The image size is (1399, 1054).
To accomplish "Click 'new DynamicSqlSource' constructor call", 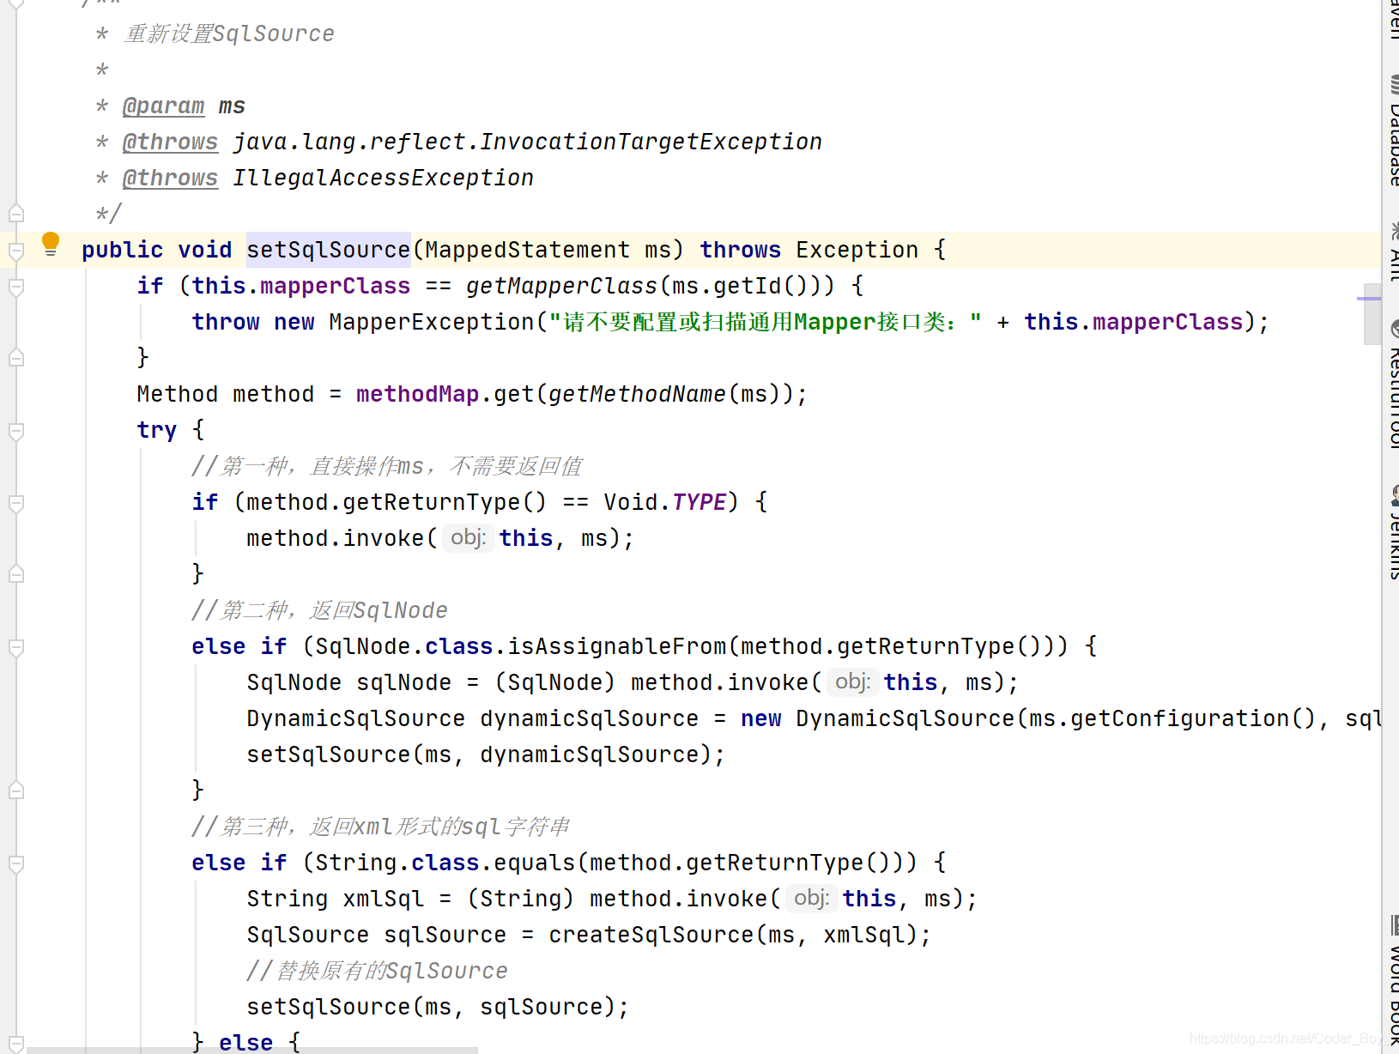I will tap(877, 718).
